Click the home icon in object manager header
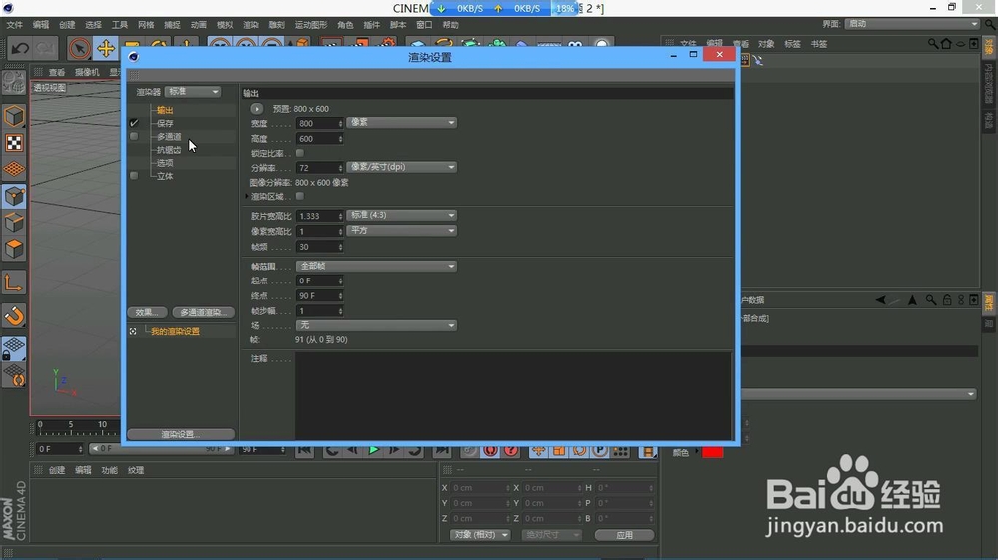 click(946, 44)
